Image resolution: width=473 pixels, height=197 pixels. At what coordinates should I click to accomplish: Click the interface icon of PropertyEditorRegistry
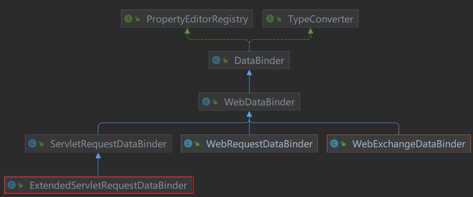tap(129, 19)
